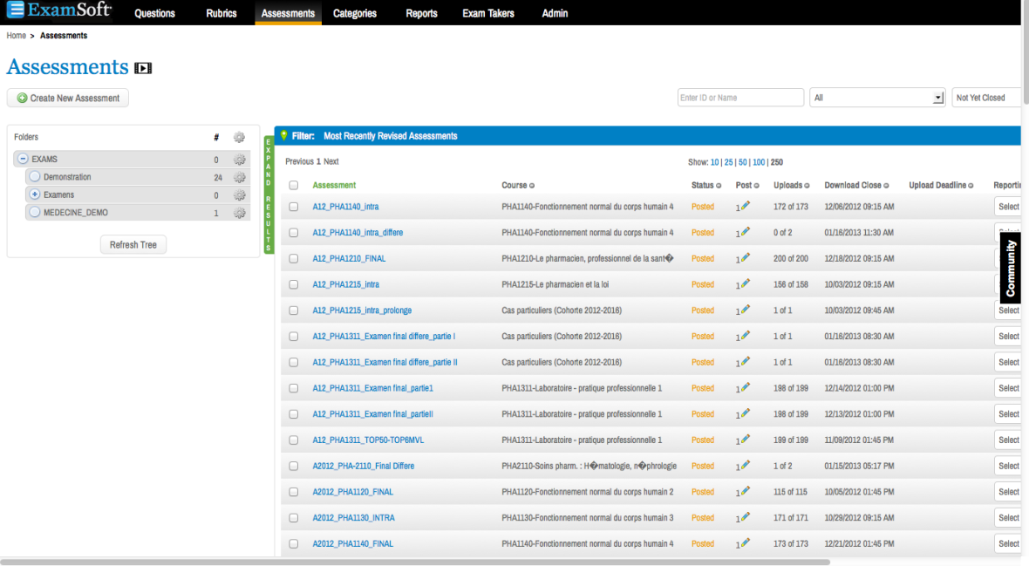Screen dimensions: 1029x566
Task: Open the Rubrics menu
Action: pos(221,13)
